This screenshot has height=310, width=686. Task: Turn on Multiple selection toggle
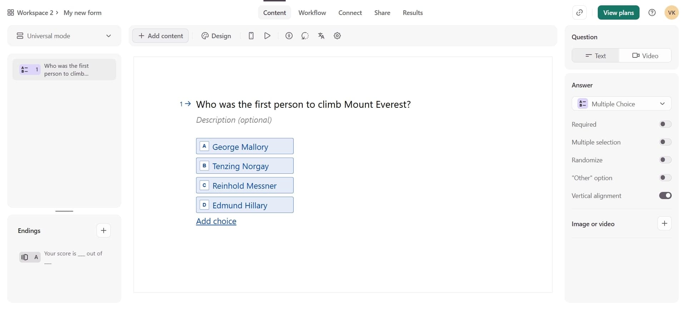click(665, 142)
